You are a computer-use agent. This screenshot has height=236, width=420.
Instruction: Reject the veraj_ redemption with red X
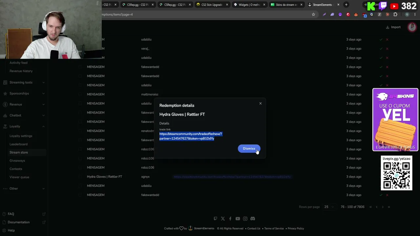point(387,49)
